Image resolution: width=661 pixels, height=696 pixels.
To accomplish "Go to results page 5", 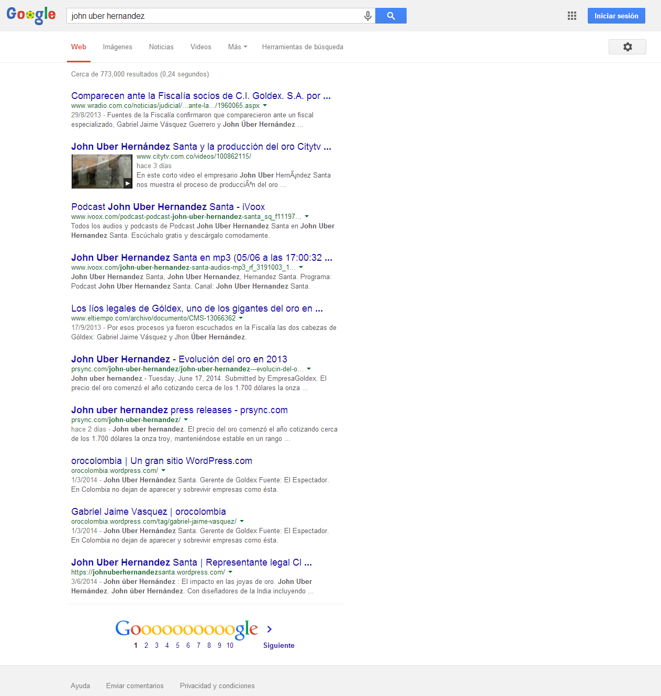I will (177, 645).
